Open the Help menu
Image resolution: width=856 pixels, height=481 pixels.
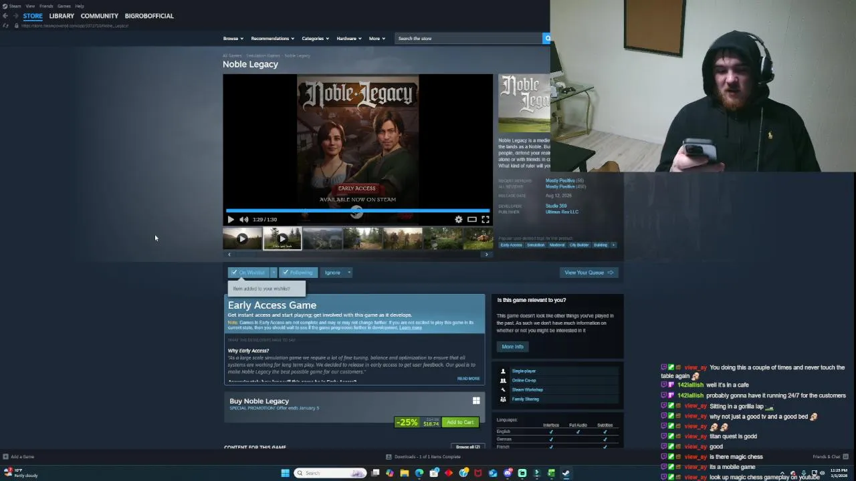(80, 6)
